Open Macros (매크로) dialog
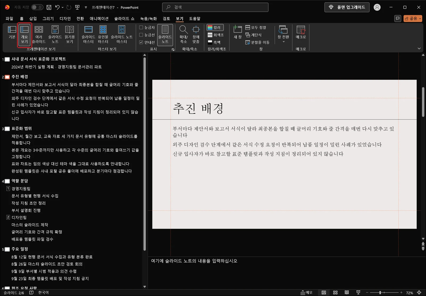The height and width of the screenshot is (296, 426). click(301, 32)
